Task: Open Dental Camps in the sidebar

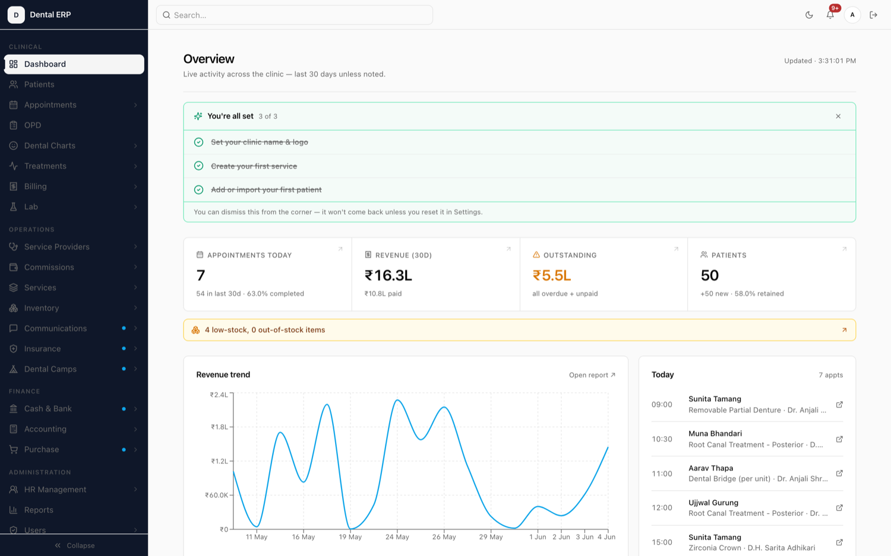Action: [74, 369]
